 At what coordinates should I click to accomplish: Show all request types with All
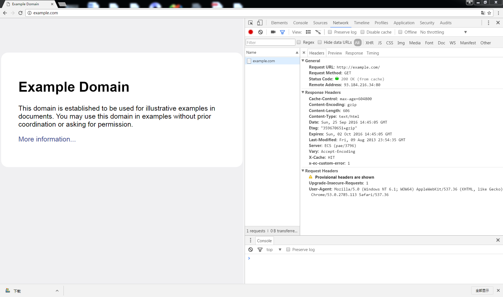pos(357,43)
